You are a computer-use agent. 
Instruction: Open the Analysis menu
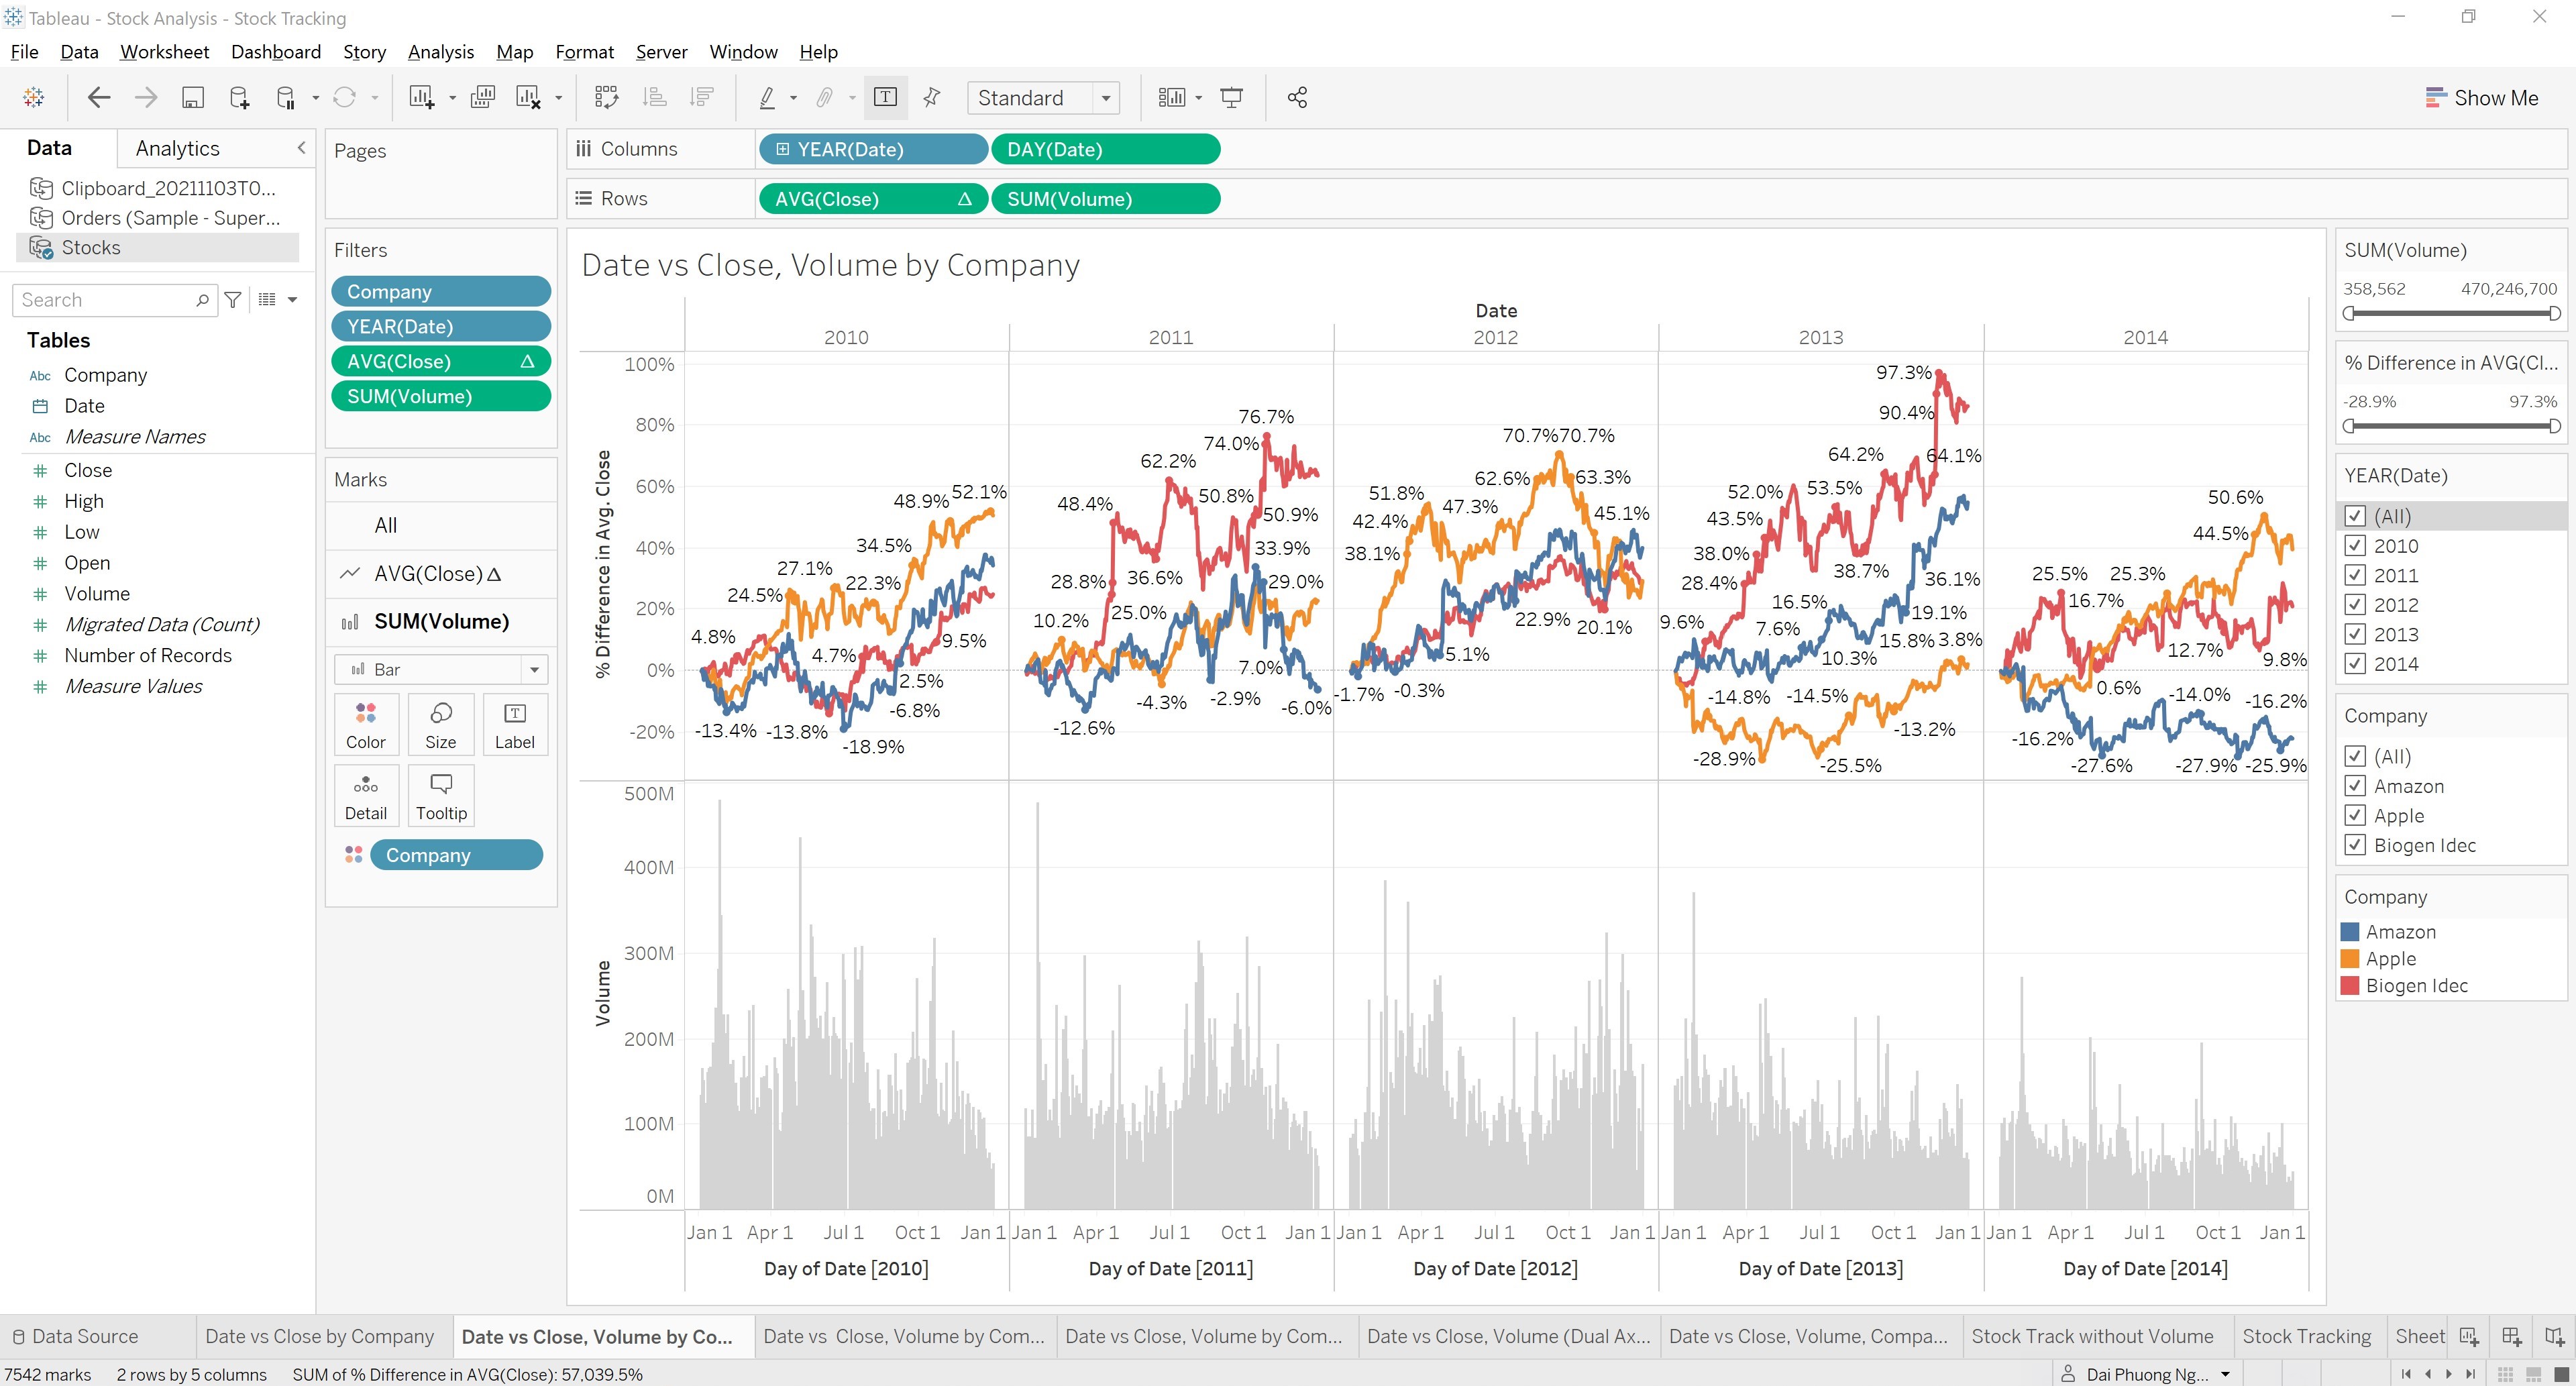click(x=440, y=52)
